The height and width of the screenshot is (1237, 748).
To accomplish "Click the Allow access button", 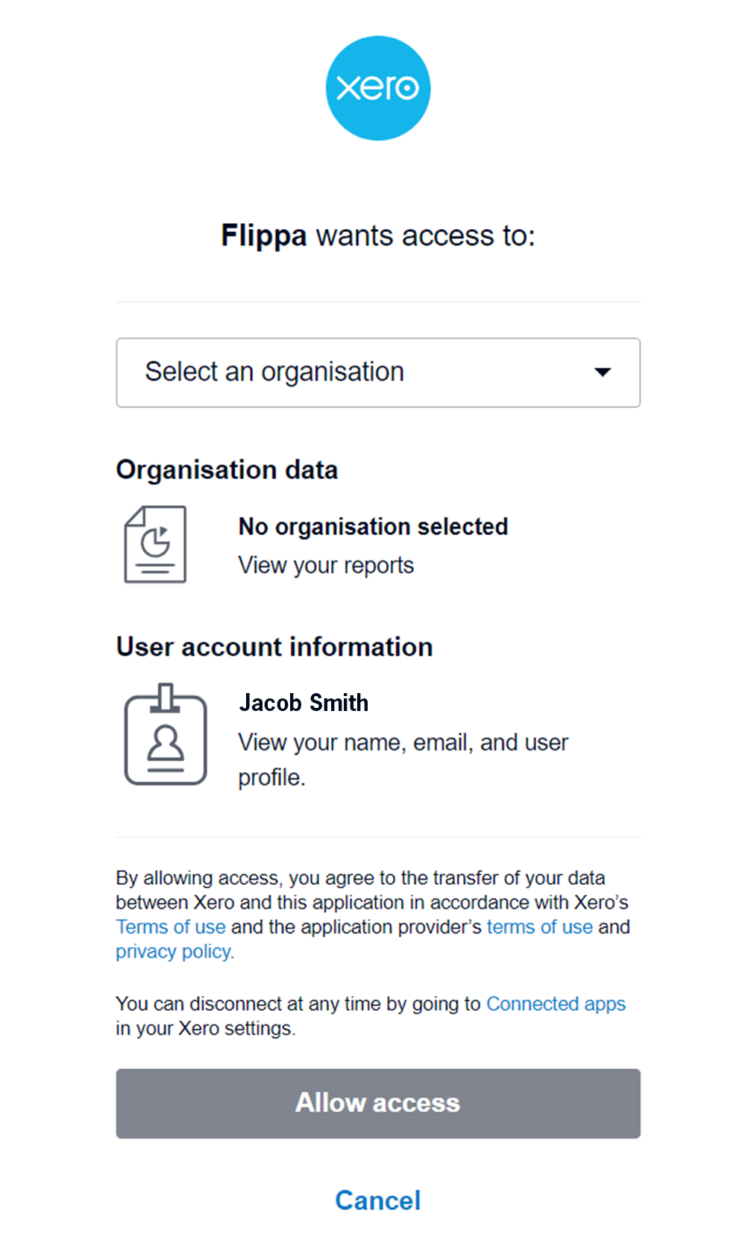I will 378,1103.
